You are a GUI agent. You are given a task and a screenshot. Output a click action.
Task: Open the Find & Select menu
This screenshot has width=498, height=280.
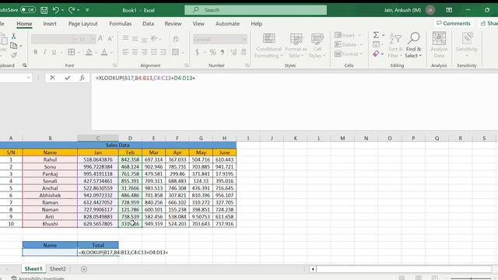pos(413,45)
